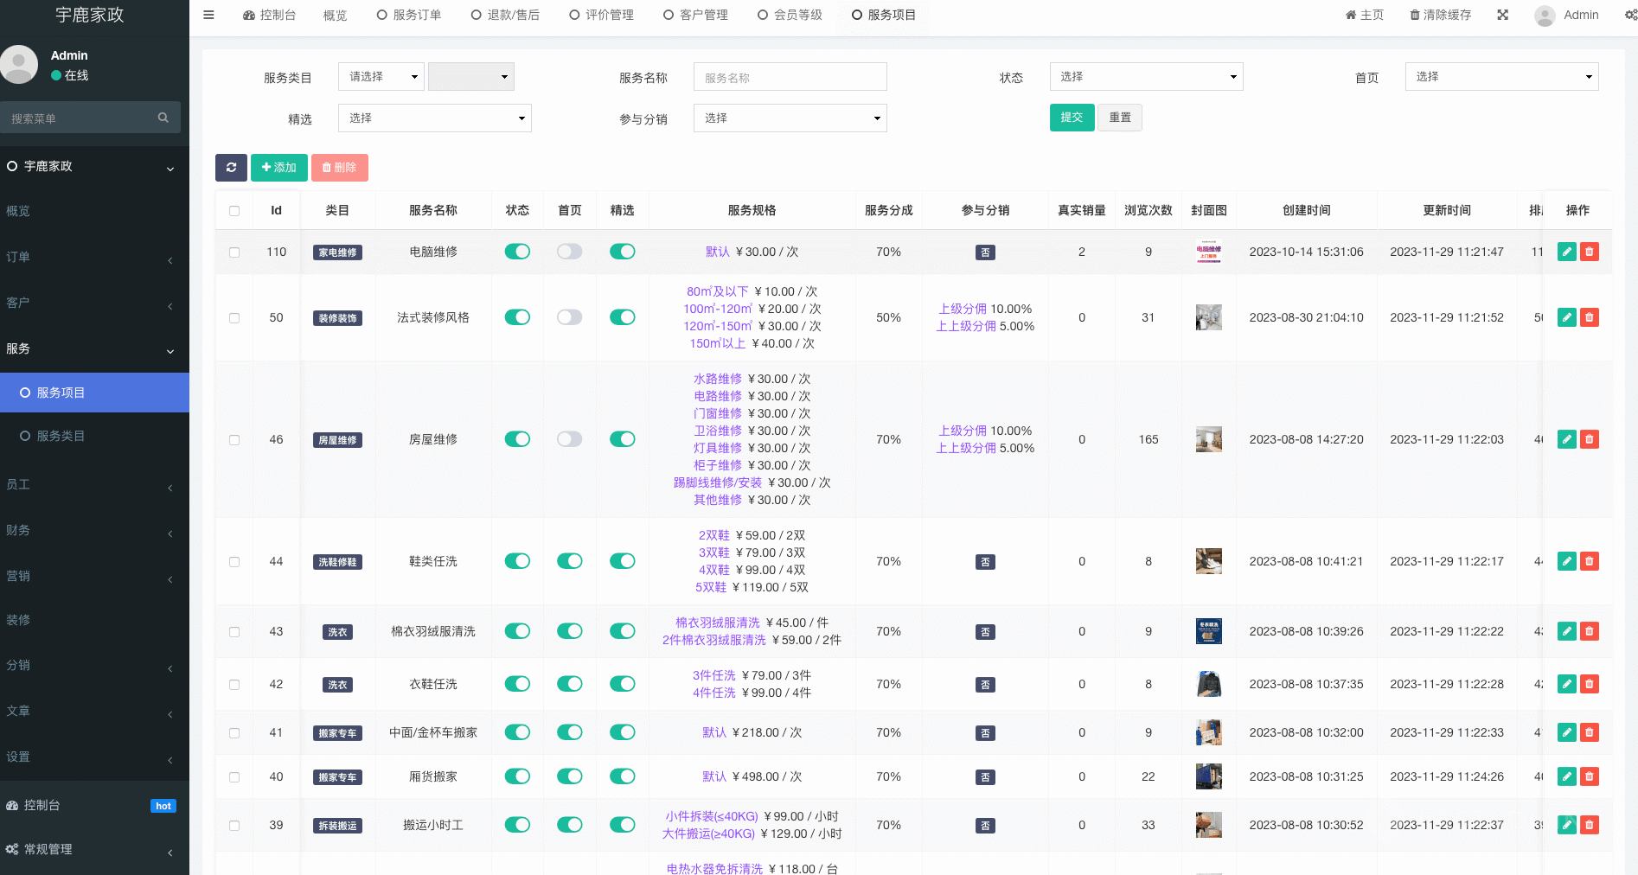Click red delete icon for 房屋维修 row

tap(1589, 439)
